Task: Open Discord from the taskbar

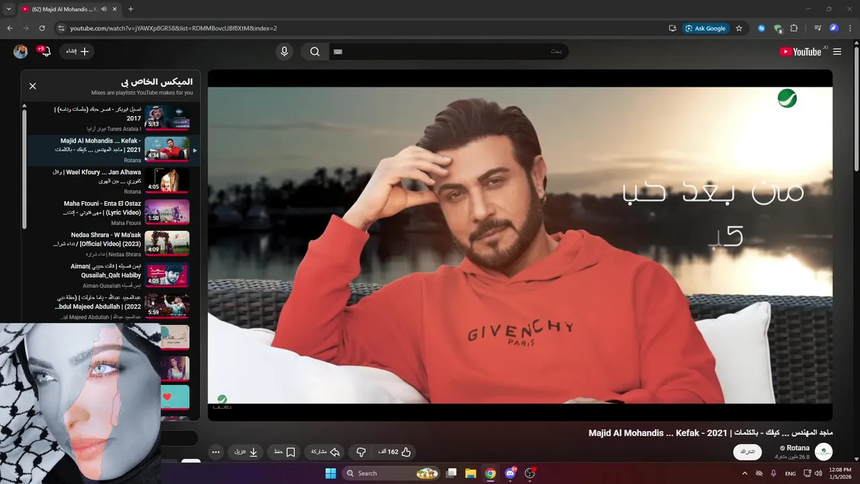Action: click(x=510, y=473)
